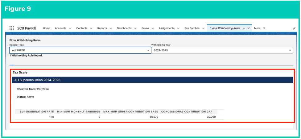This screenshot has width=301, height=139.
Task: Click the AU Superannuation 2024-2025 header bar
Action: (x=152, y=80)
